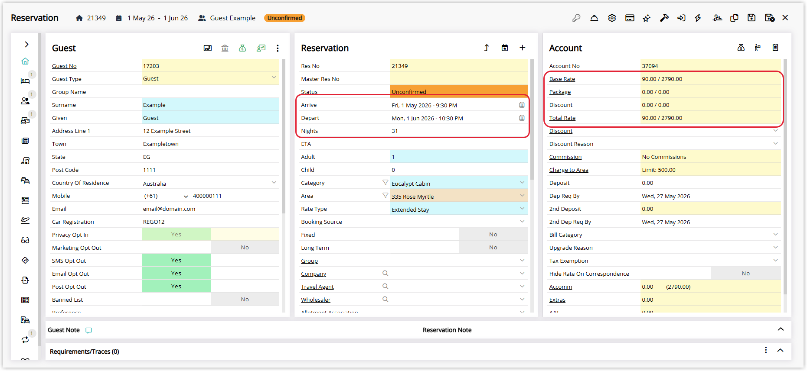Click the save disk icon
The height and width of the screenshot is (371, 807).
point(751,18)
